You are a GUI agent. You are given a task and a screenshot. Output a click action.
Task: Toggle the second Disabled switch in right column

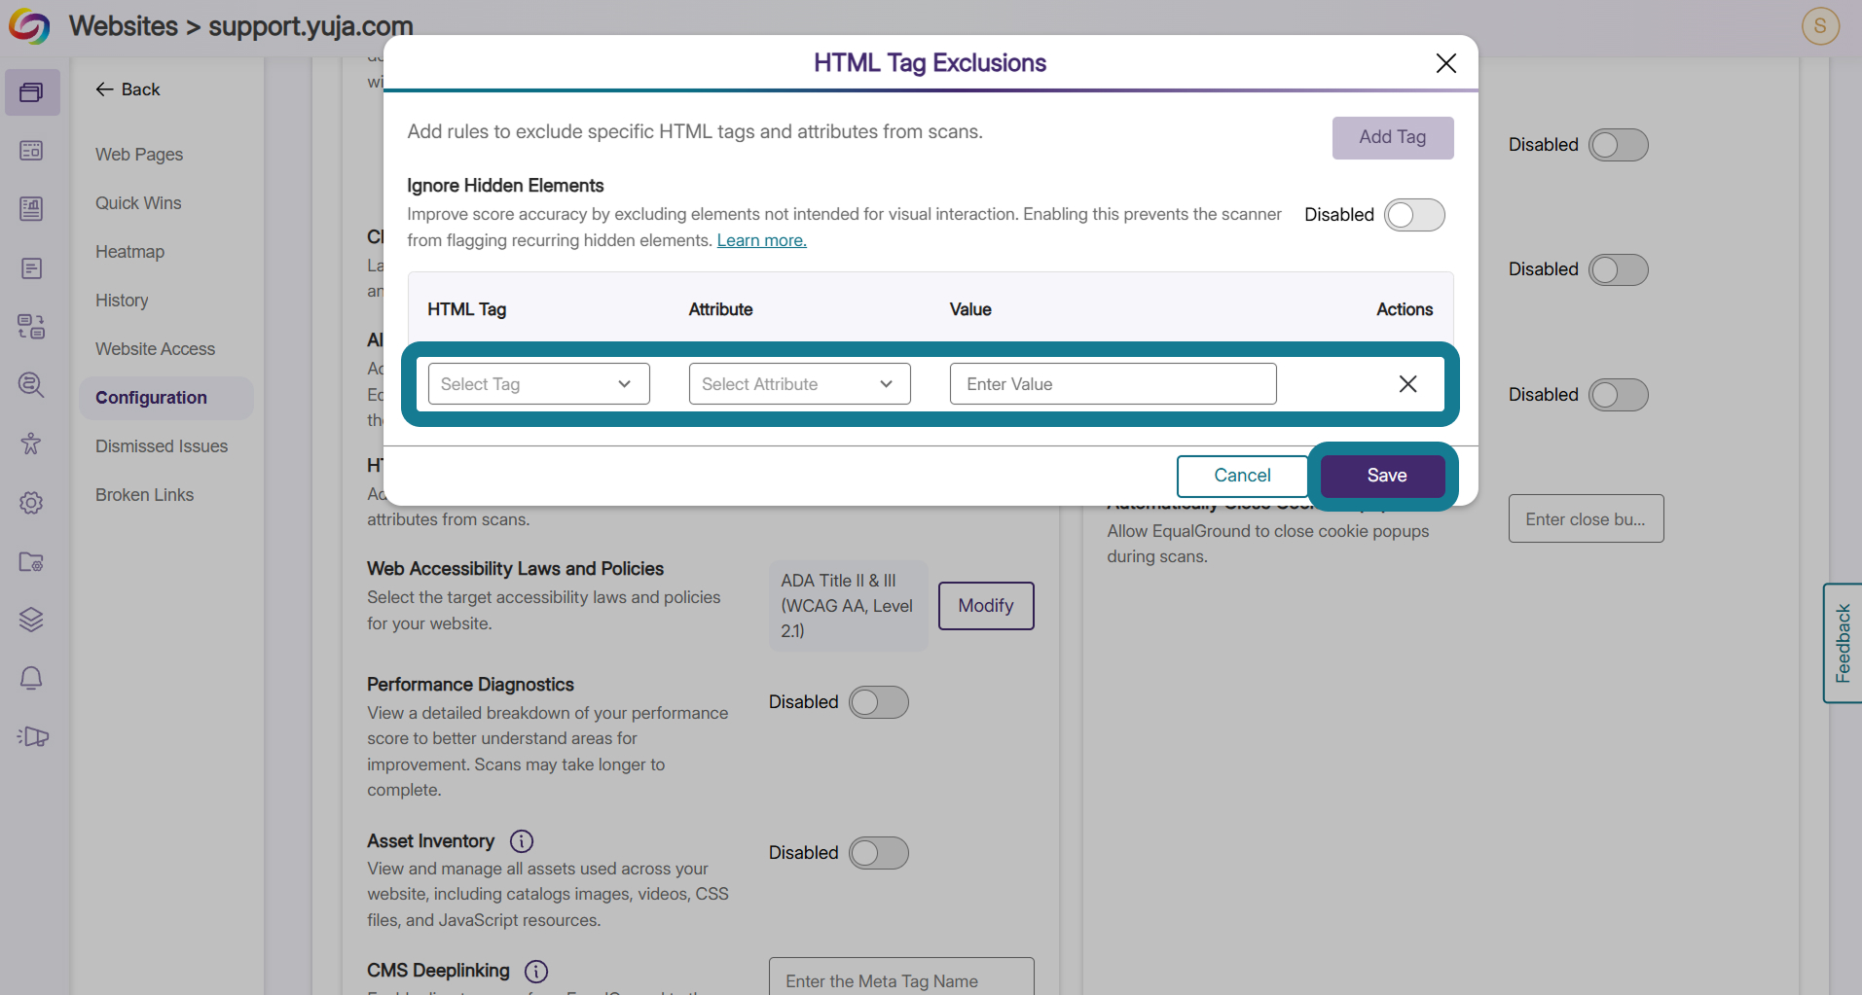(x=1619, y=269)
